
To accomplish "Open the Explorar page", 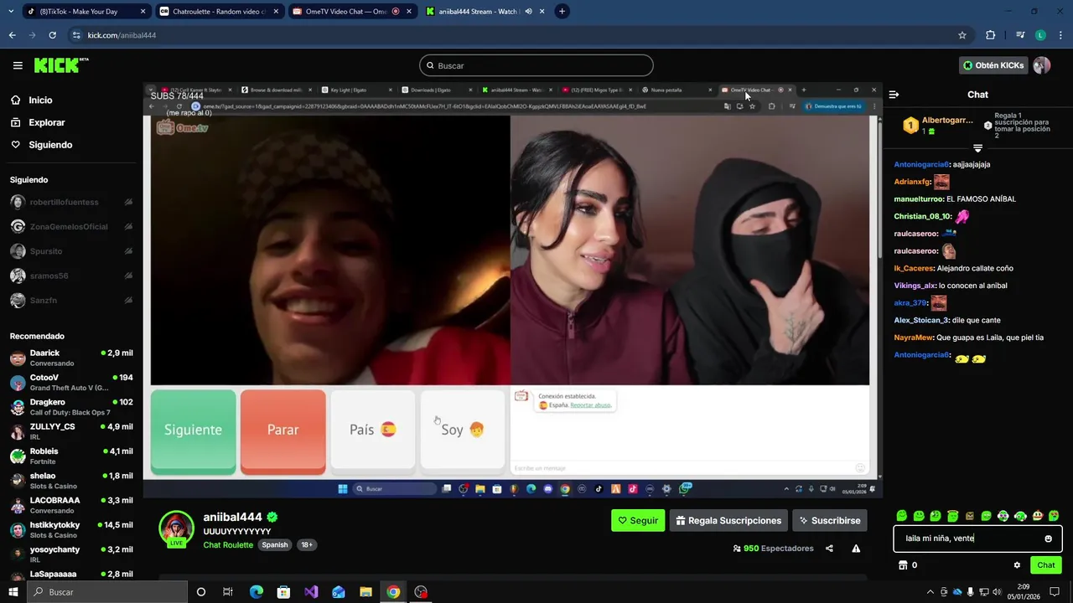I will [x=46, y=122].
